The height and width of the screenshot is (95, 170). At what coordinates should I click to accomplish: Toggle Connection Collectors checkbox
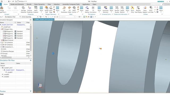point(2,47)
